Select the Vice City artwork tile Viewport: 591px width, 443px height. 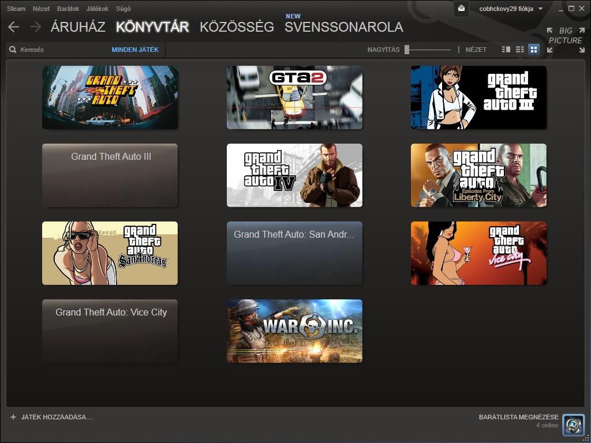(x=478, y=253)
